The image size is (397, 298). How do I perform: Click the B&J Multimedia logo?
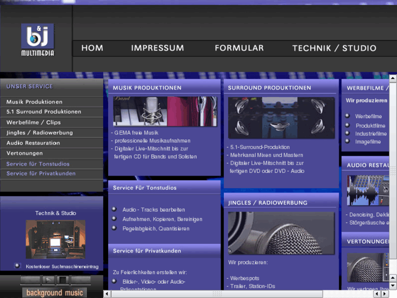(38, 39)
